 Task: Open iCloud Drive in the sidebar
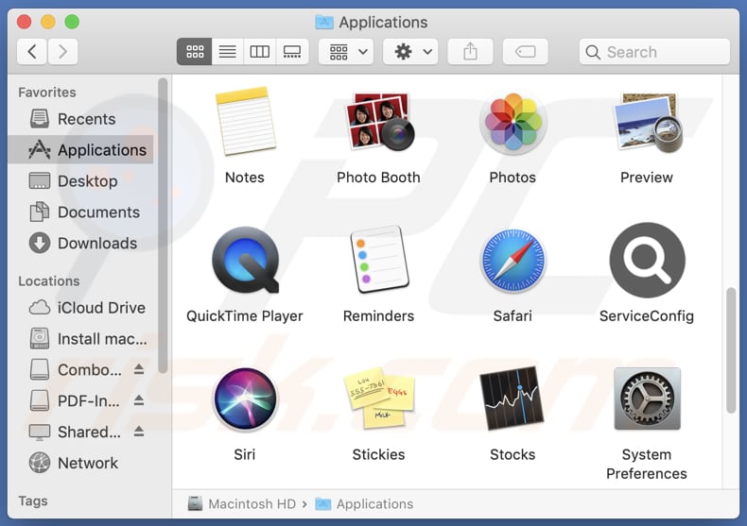(x=81, y=308)
